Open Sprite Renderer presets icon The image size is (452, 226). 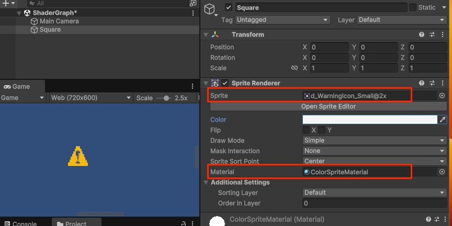(x=432, y=83)
